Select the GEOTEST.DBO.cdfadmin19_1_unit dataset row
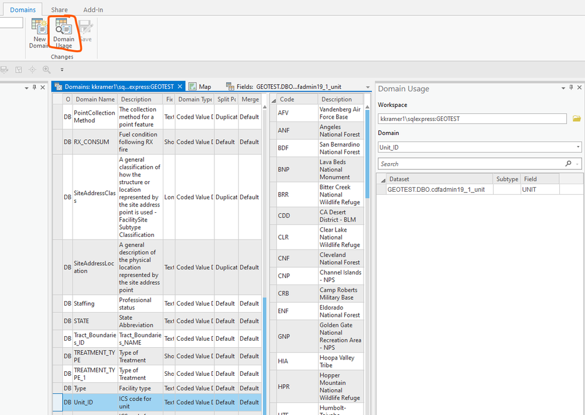This screenshot has width=585, height=415. 436,189
